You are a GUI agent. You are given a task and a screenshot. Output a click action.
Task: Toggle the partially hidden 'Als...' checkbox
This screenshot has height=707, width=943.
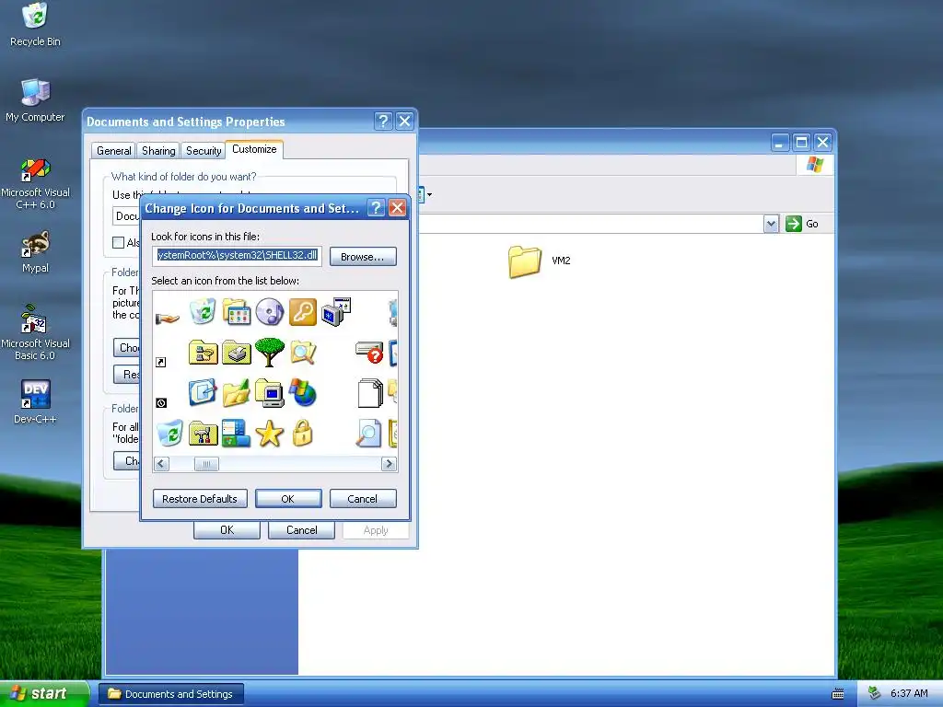119,242
